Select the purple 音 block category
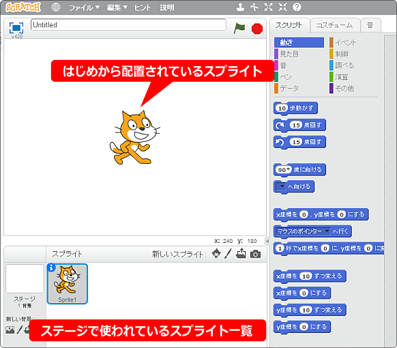This screenshot has height=348, width=397. (283, 66)
